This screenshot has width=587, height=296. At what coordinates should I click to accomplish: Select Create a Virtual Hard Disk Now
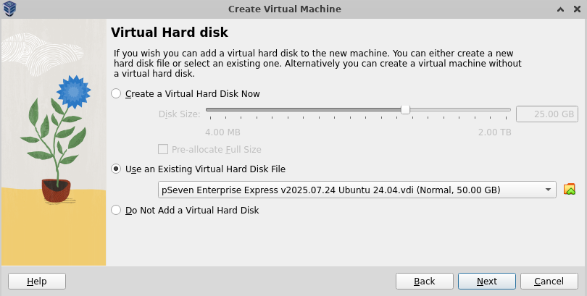pos(116,94)
